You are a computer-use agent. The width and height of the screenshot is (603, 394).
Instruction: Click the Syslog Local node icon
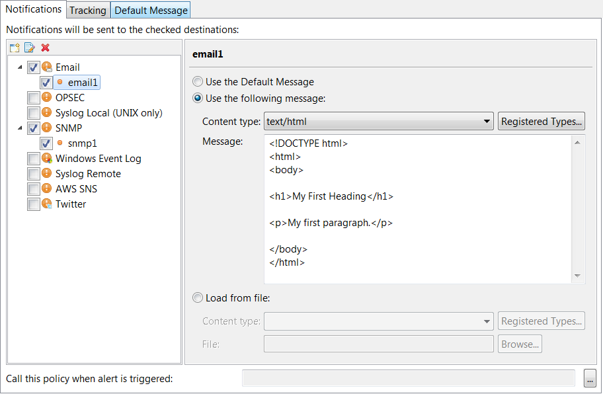pos(46,112)
